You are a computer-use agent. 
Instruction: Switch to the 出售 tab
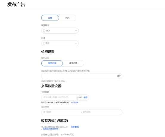pos(50,18)
